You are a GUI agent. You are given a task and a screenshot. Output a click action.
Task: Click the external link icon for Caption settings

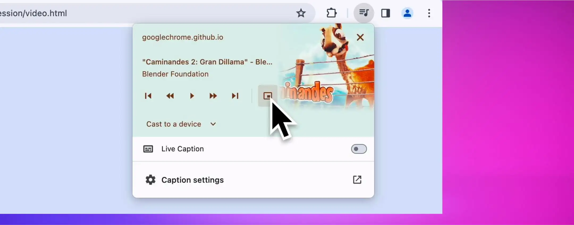(357, 180)
